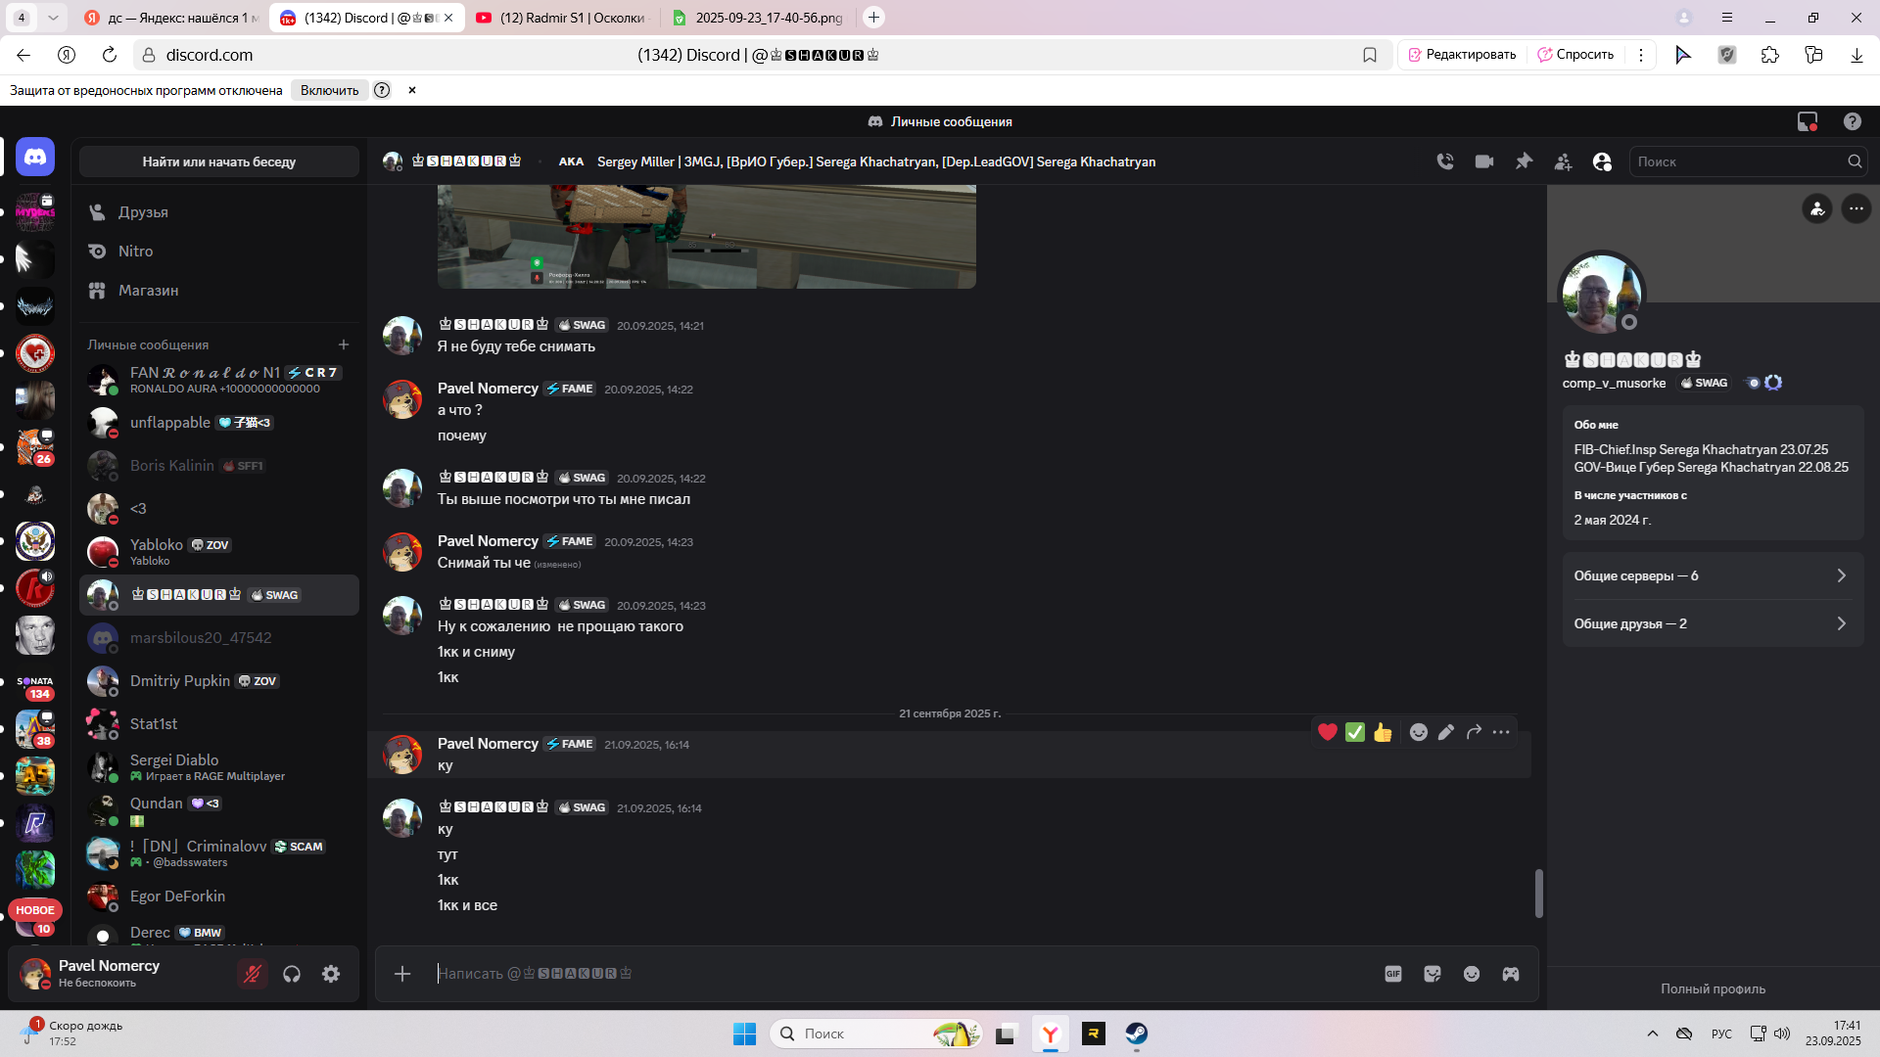
Task: Click the Полный профиль link
Action: tap(1713, 988)
